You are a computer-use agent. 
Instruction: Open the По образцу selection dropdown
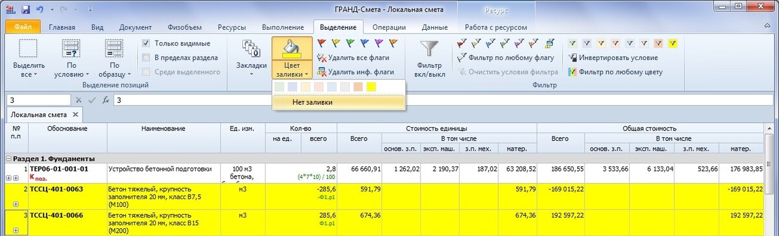[114, 58]
